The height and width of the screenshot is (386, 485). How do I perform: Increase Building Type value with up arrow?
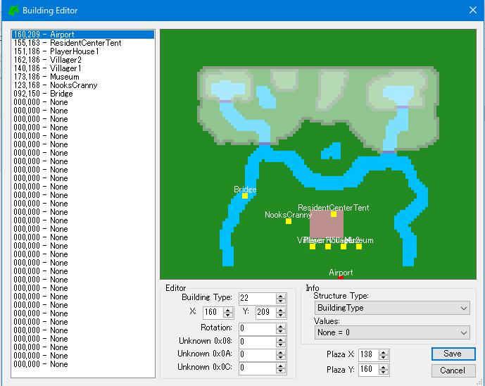[281, 296]
